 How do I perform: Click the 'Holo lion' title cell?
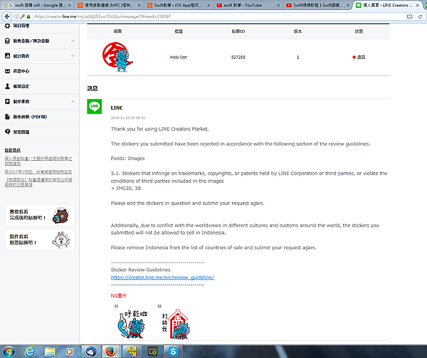(179, 57)
